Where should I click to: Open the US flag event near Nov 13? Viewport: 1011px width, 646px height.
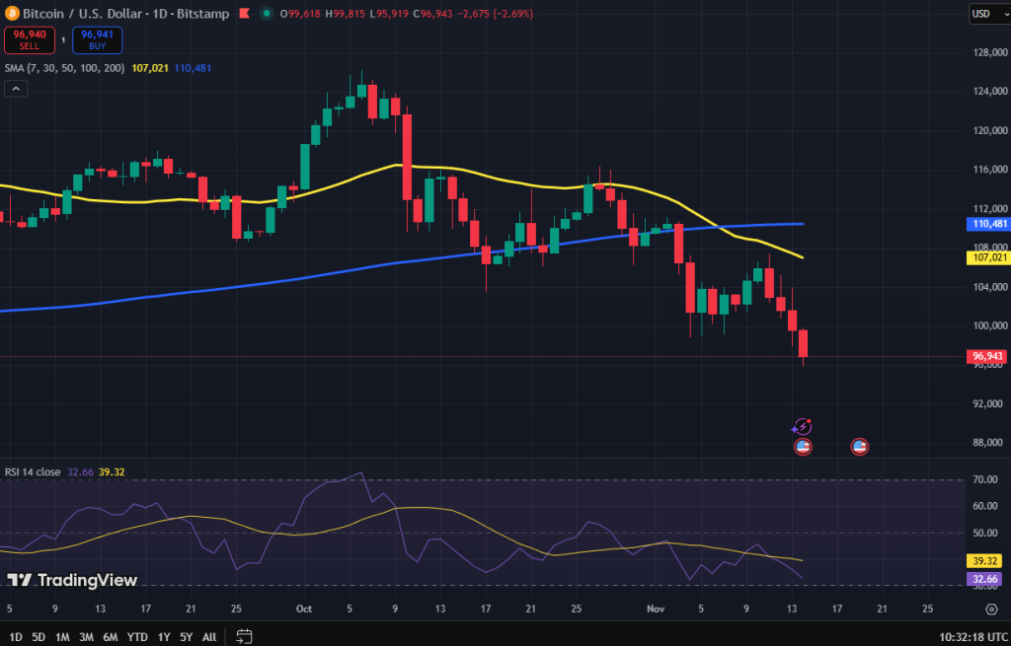point(803,447)
